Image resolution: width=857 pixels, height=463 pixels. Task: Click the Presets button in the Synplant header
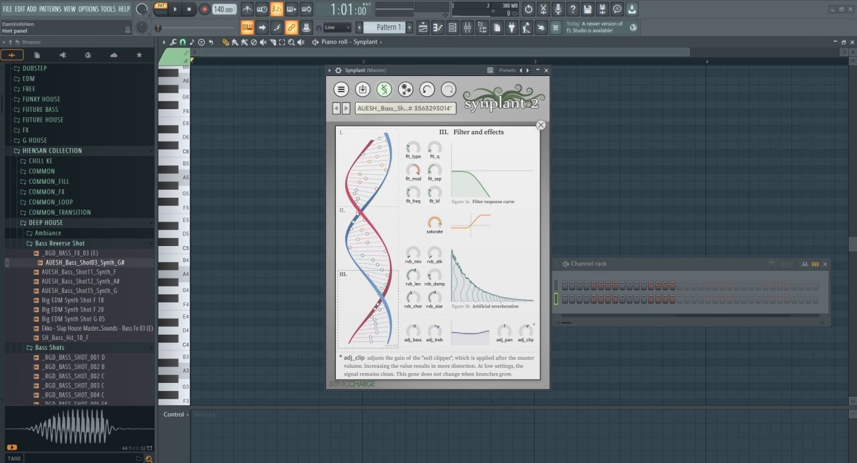point(507,69)
